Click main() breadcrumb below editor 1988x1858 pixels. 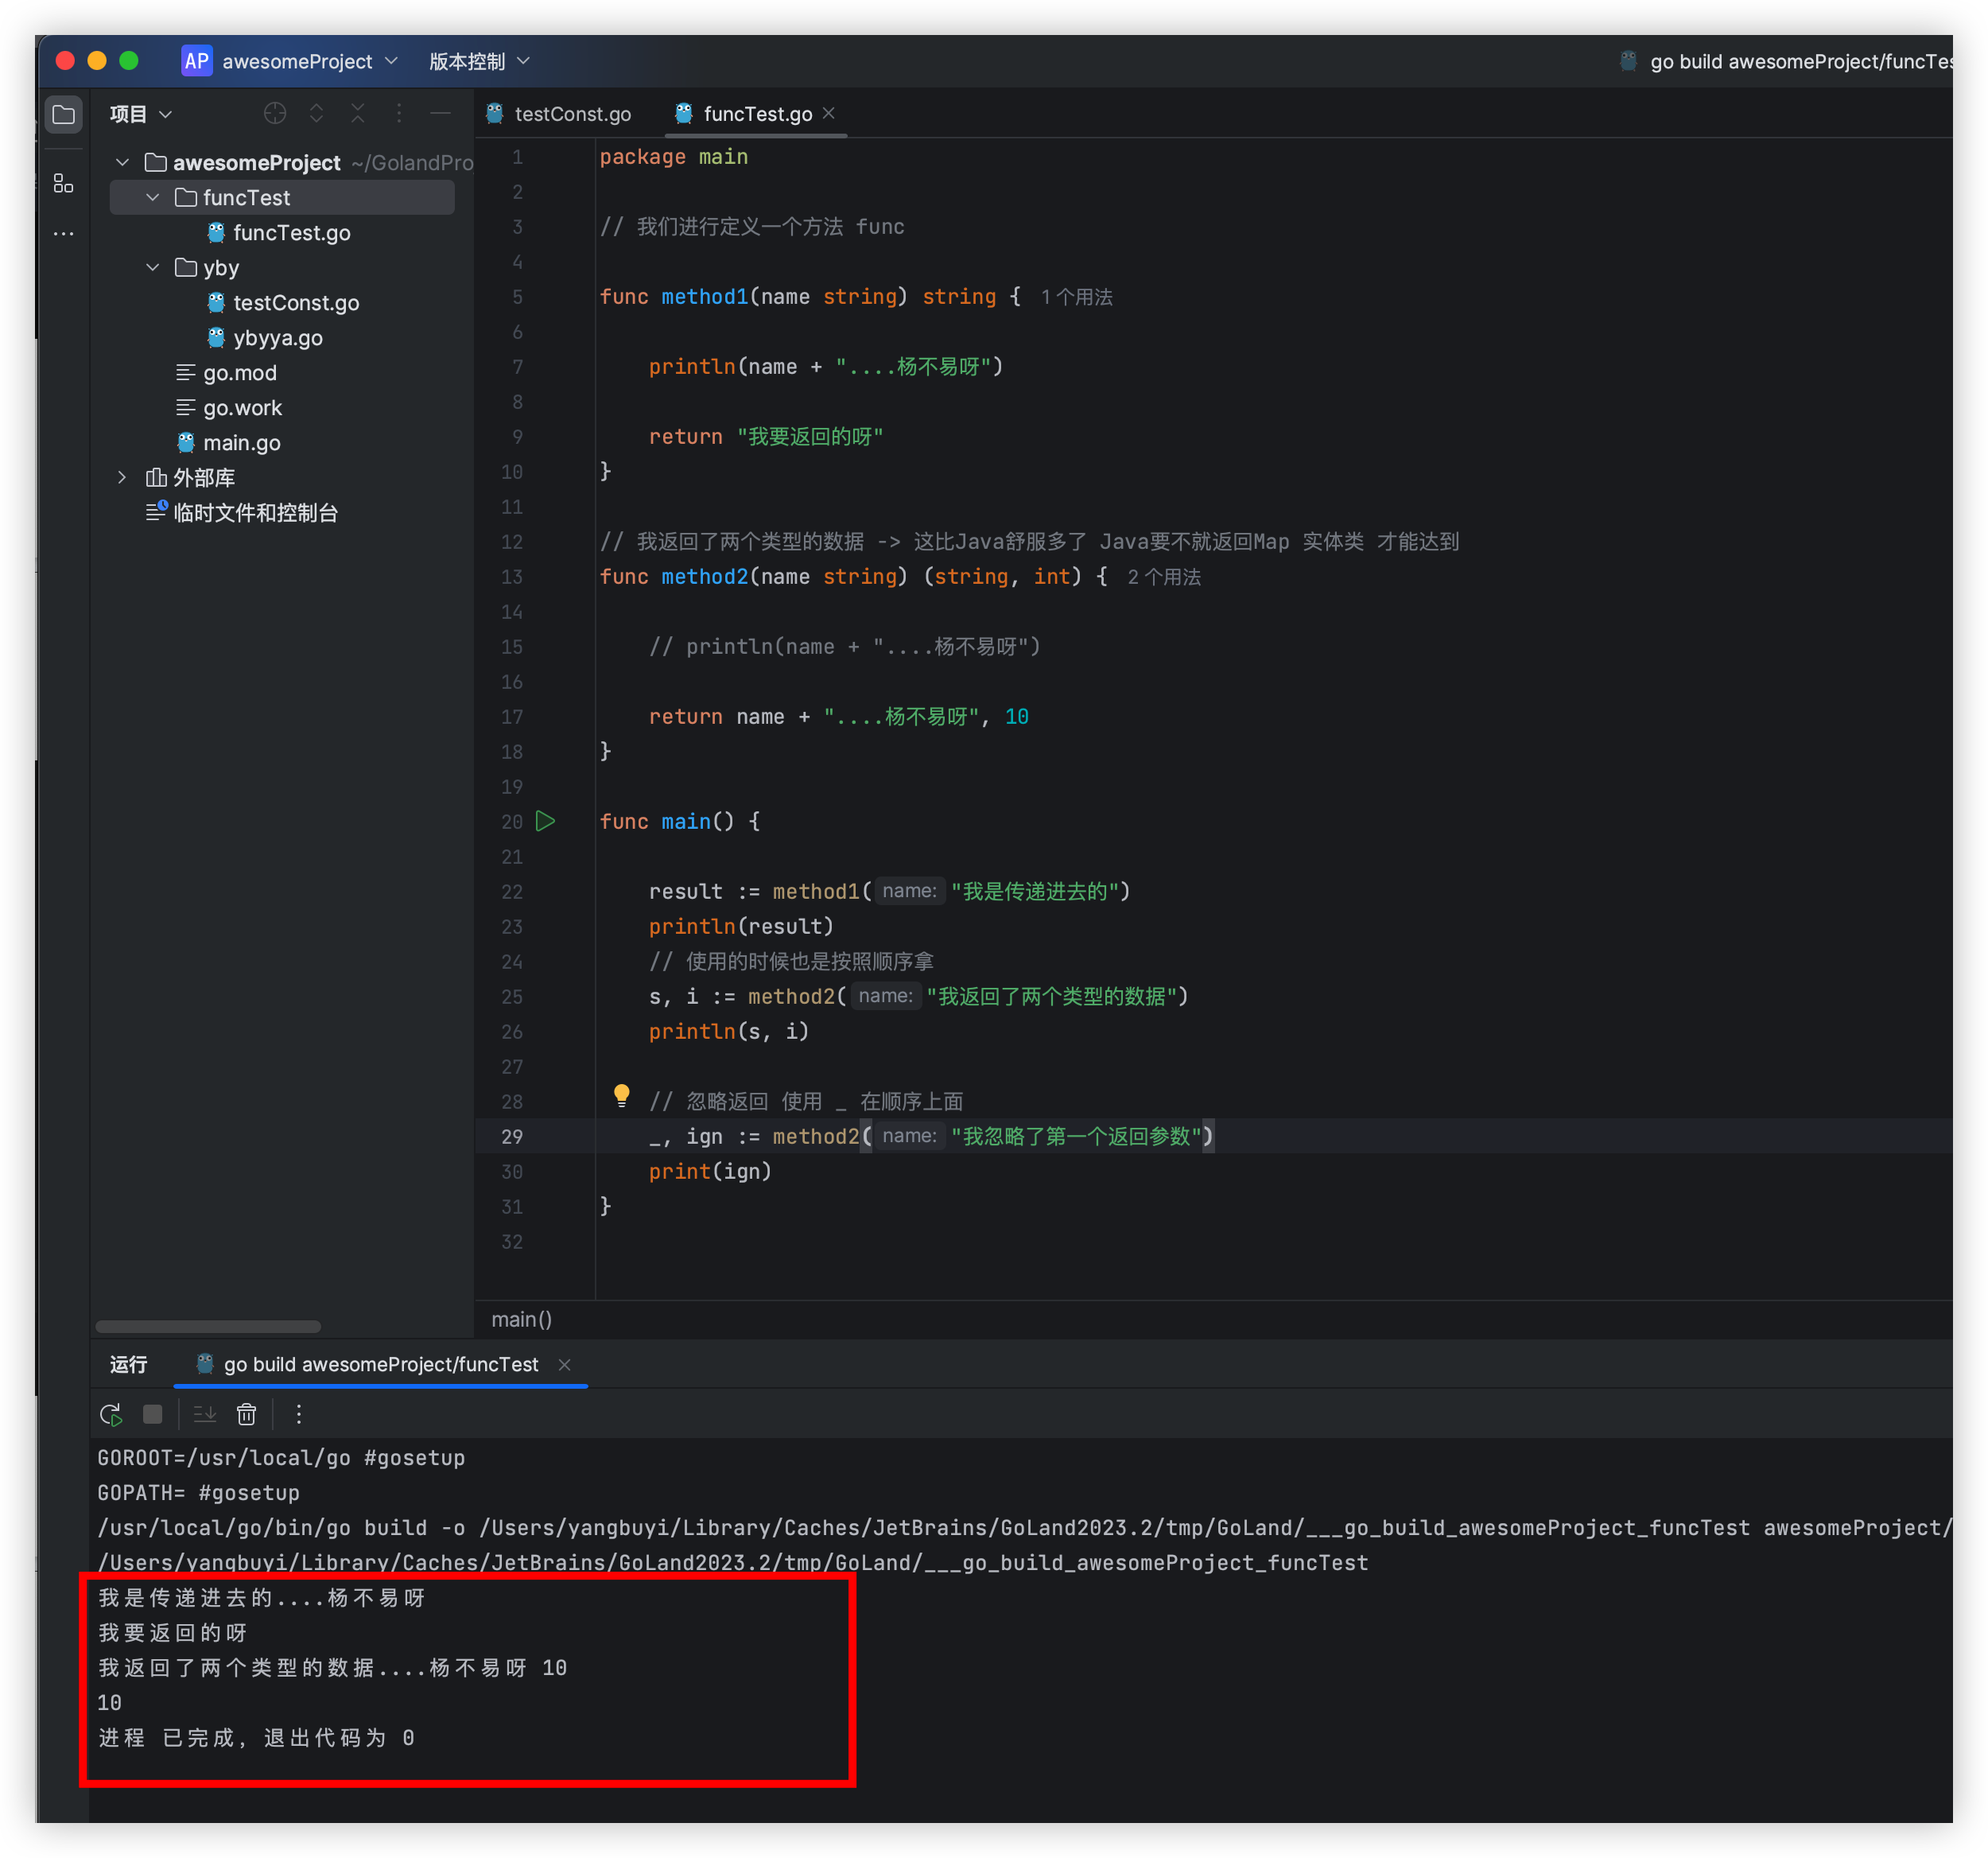coord(522,1319)
